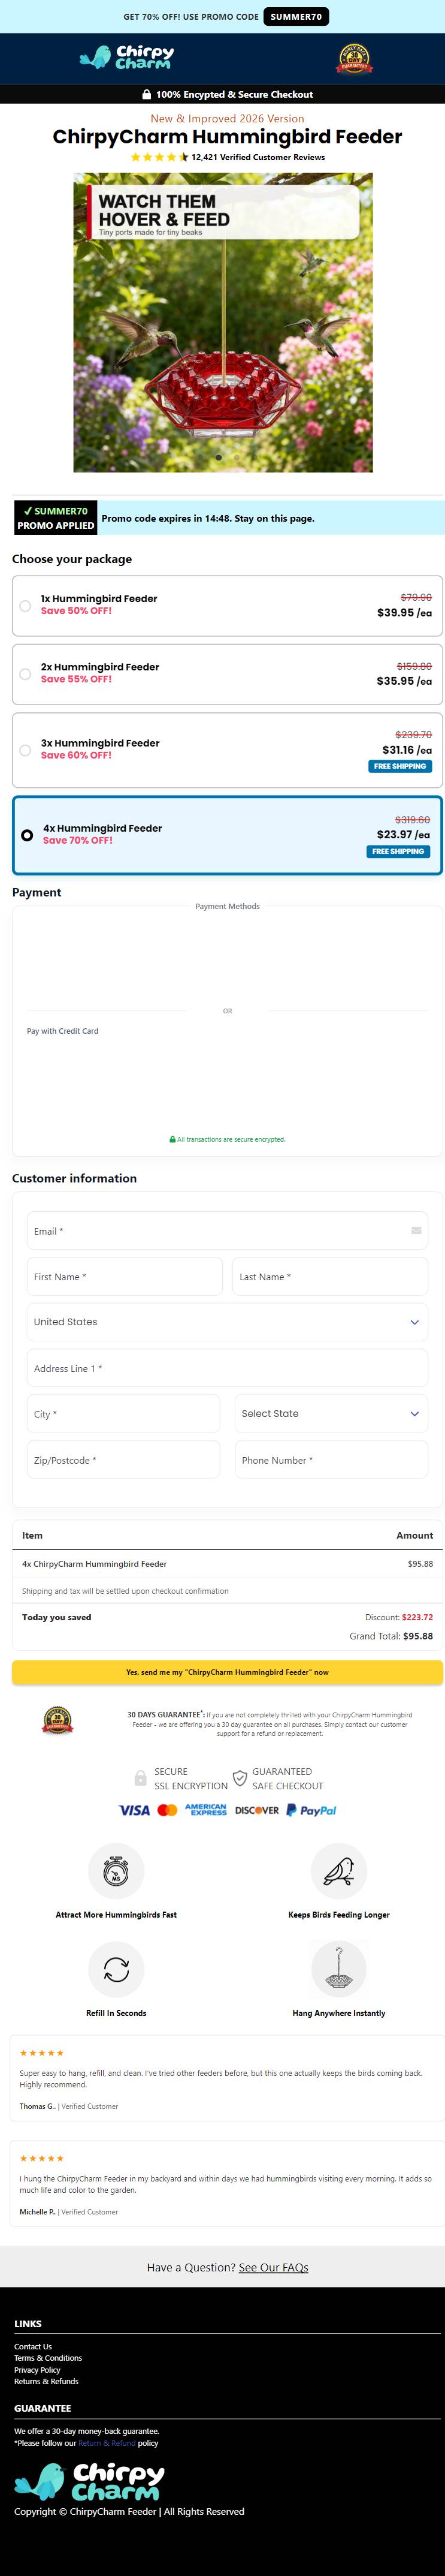Click the First Name field
This screenshot has height=2576, width=445.
tap(125, 1276)
